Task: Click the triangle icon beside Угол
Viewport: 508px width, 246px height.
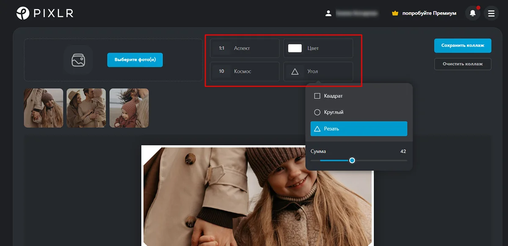Action: pyautogui.click(x=295, y=71)
